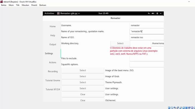195x109 pixels.
Task: Switch to the Help tab
Action: 53,35
